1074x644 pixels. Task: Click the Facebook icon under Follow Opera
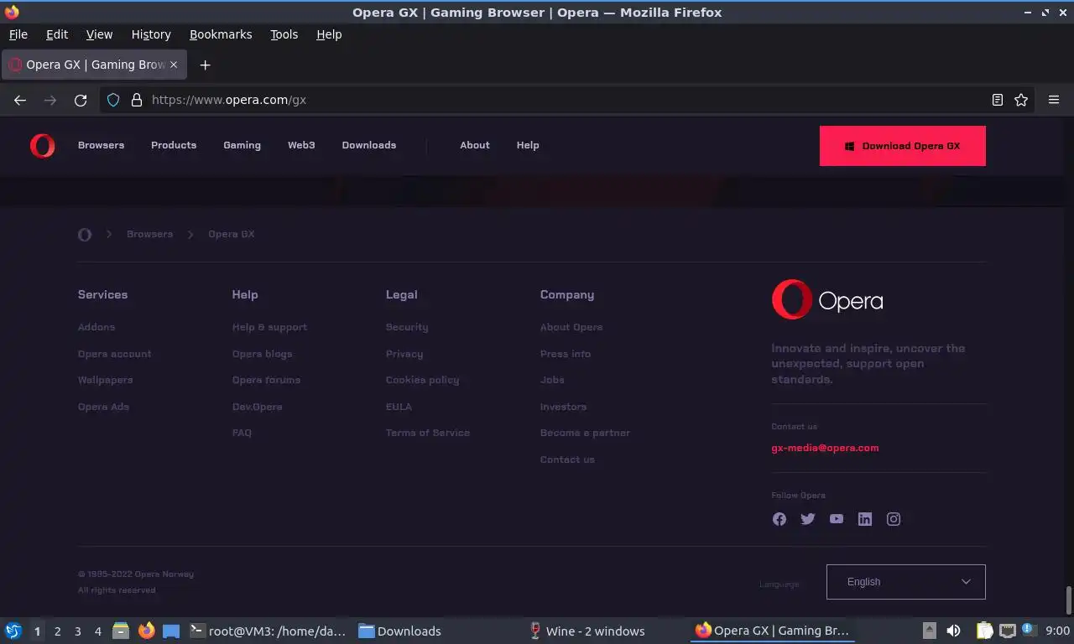pyautogui.click(x=779, y=519)
